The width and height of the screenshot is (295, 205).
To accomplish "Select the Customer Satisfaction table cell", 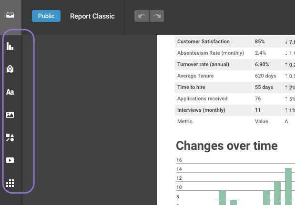I will pyautogui.click(x=203, y=41).
